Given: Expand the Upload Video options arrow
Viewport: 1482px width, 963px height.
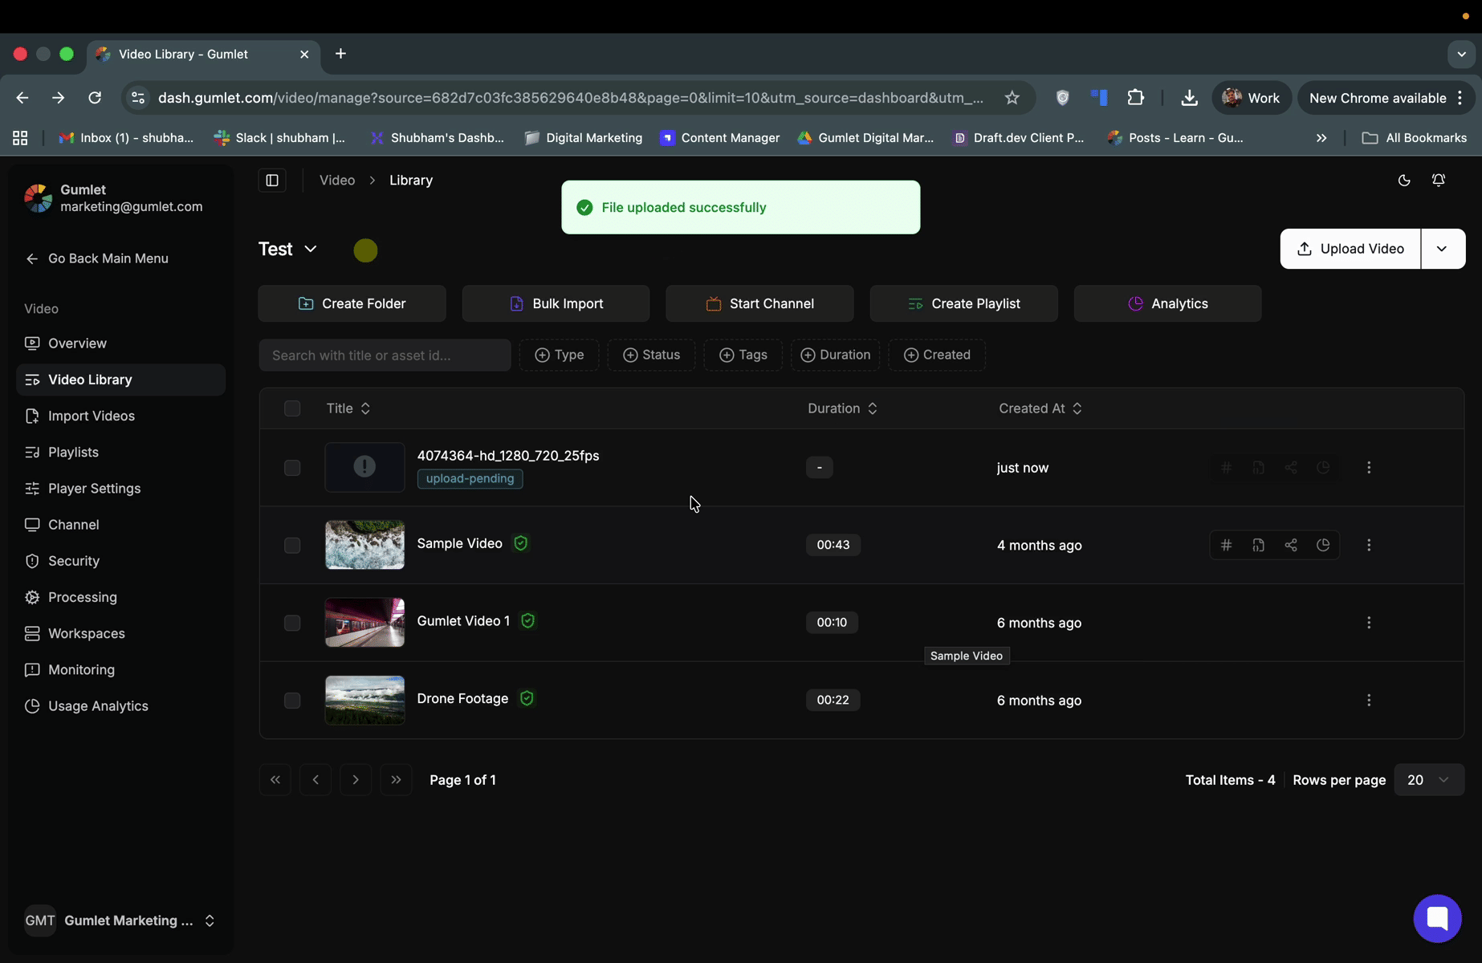Looking at the screenshot, I should tap(1442, 249).
